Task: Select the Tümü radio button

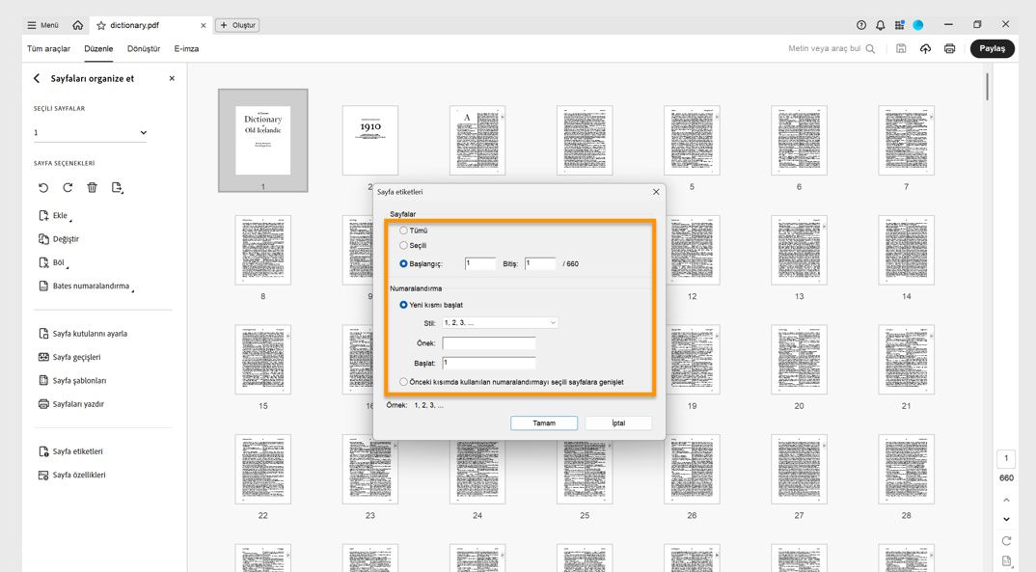Action: pyautogui.click(x=403, y=231)
